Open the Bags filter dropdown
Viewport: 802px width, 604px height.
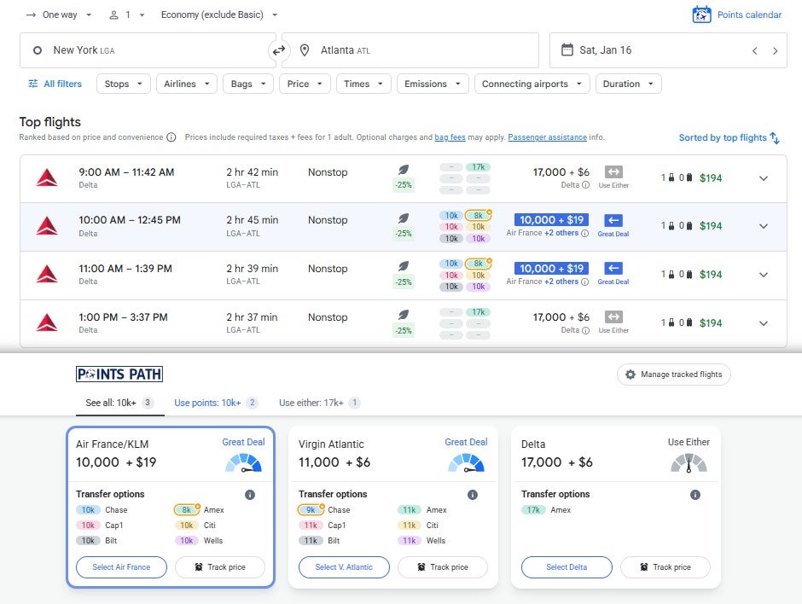click(x=248, y=84)
